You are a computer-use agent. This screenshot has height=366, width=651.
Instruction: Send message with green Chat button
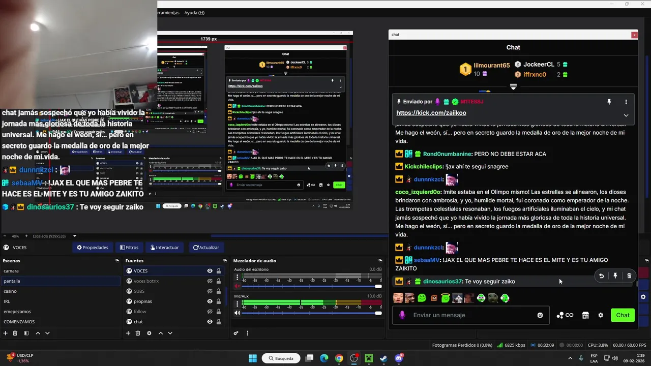tap(623, 315)
